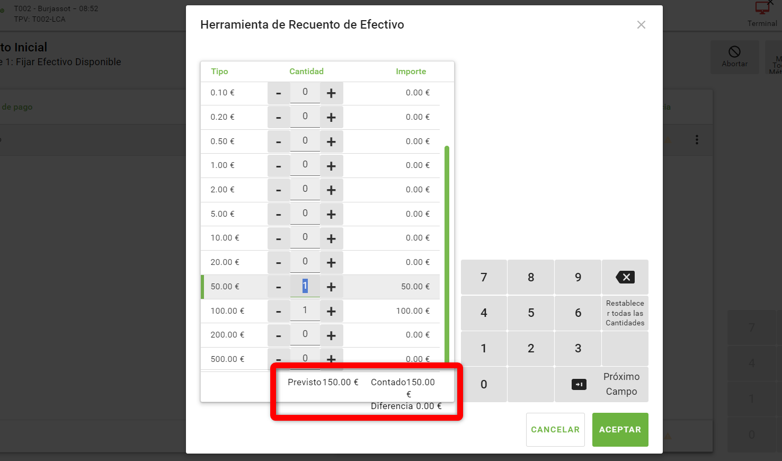Click the Abortar prohibition icon

pyautogui.click(x=734, y=52)
